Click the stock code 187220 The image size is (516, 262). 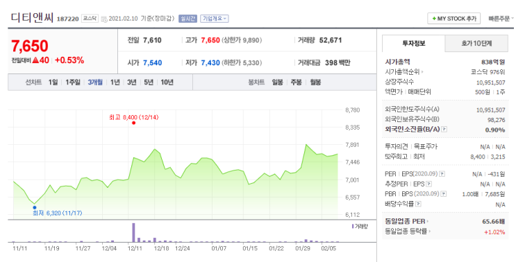point(68,19)
